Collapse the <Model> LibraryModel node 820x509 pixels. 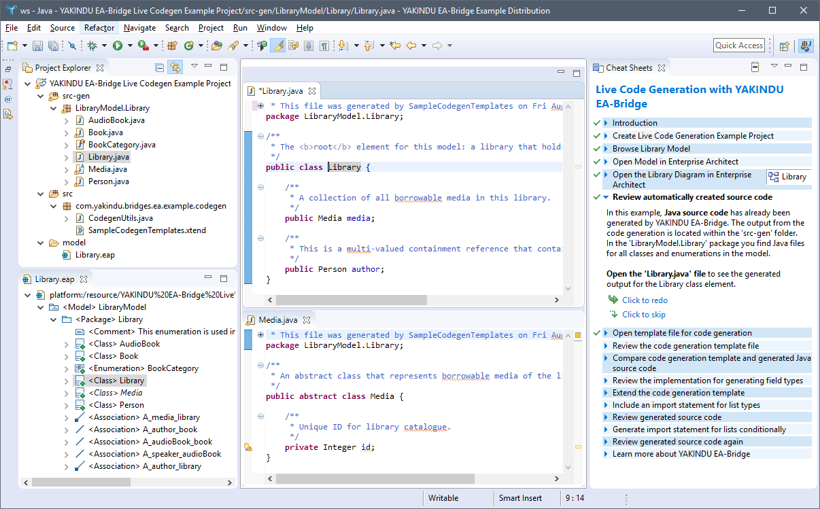tap(40, 307)
